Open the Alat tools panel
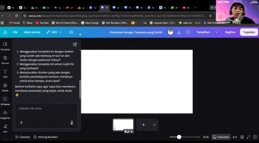 [5, 128]
